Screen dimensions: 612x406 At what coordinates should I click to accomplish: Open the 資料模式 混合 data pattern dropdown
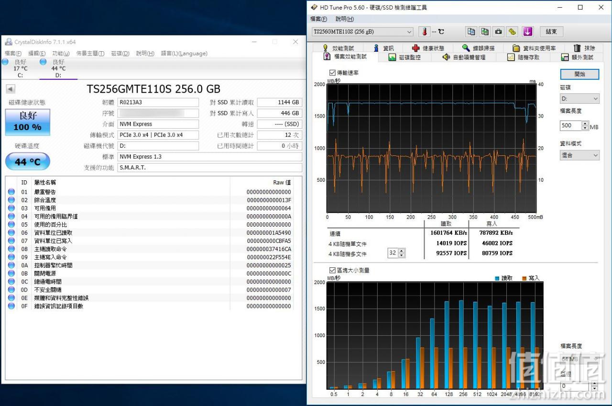pos(579,155)
